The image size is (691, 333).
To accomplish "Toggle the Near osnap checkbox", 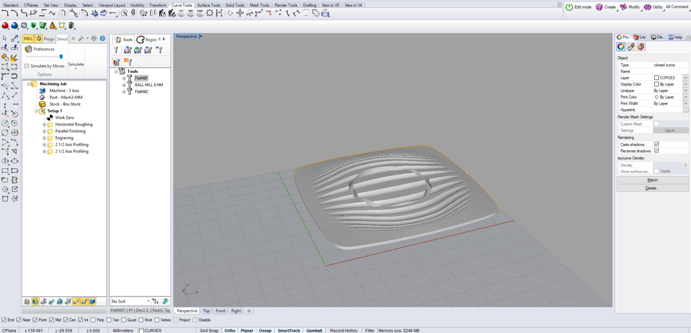I will pos(19,320).
